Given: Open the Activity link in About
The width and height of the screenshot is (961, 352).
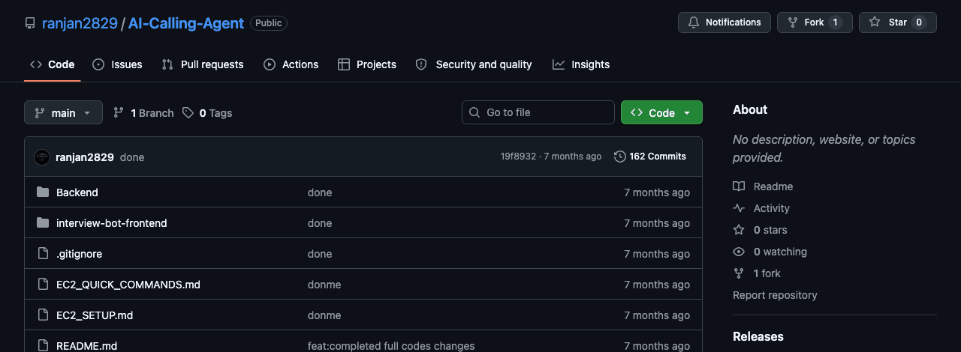Looking at the screenshot, I should (x=762, y=208).
